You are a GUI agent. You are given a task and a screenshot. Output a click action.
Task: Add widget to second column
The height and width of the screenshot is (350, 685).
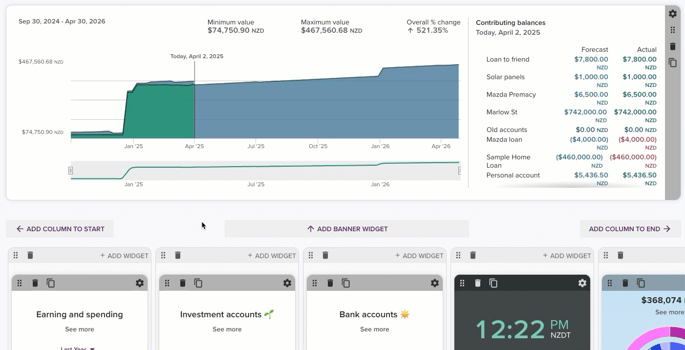(x=272, y=256)
